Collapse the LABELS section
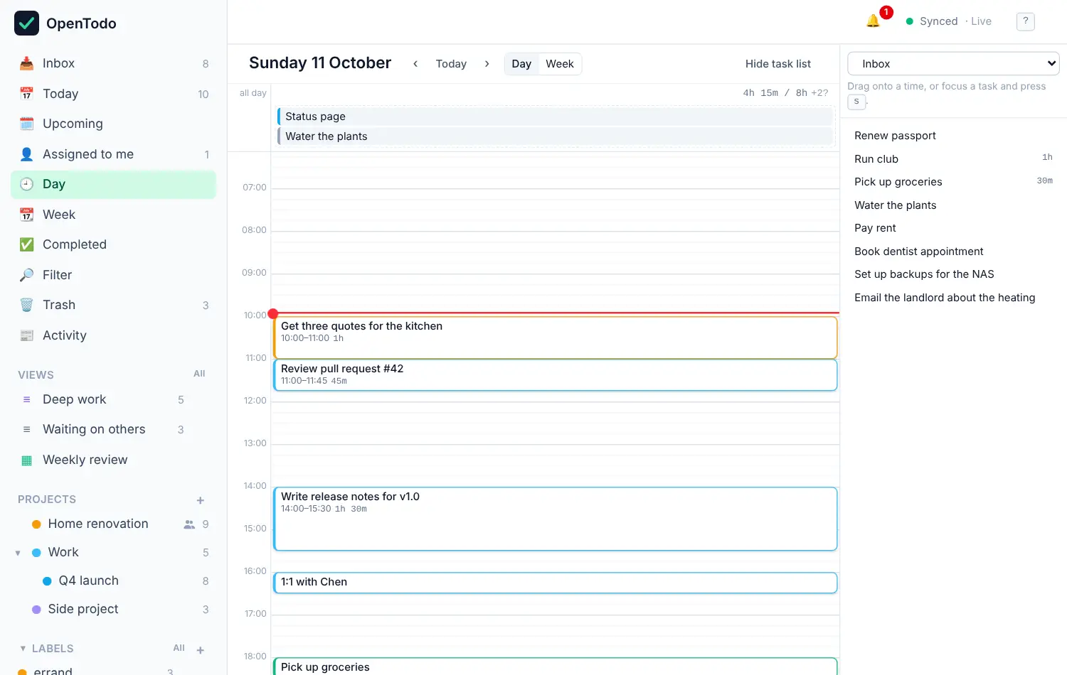The width and height of the screenshot is (1067, 675). [23, 649]
